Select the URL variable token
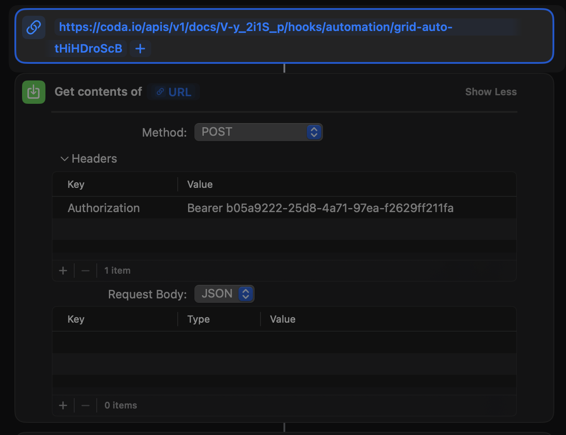 click(x=174, y=92)
